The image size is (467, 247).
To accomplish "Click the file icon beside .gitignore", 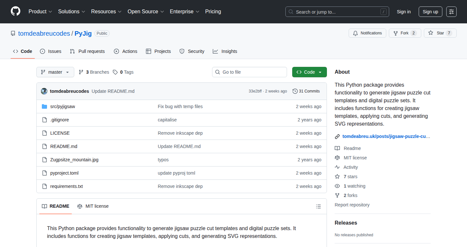I will click(44, 120).
